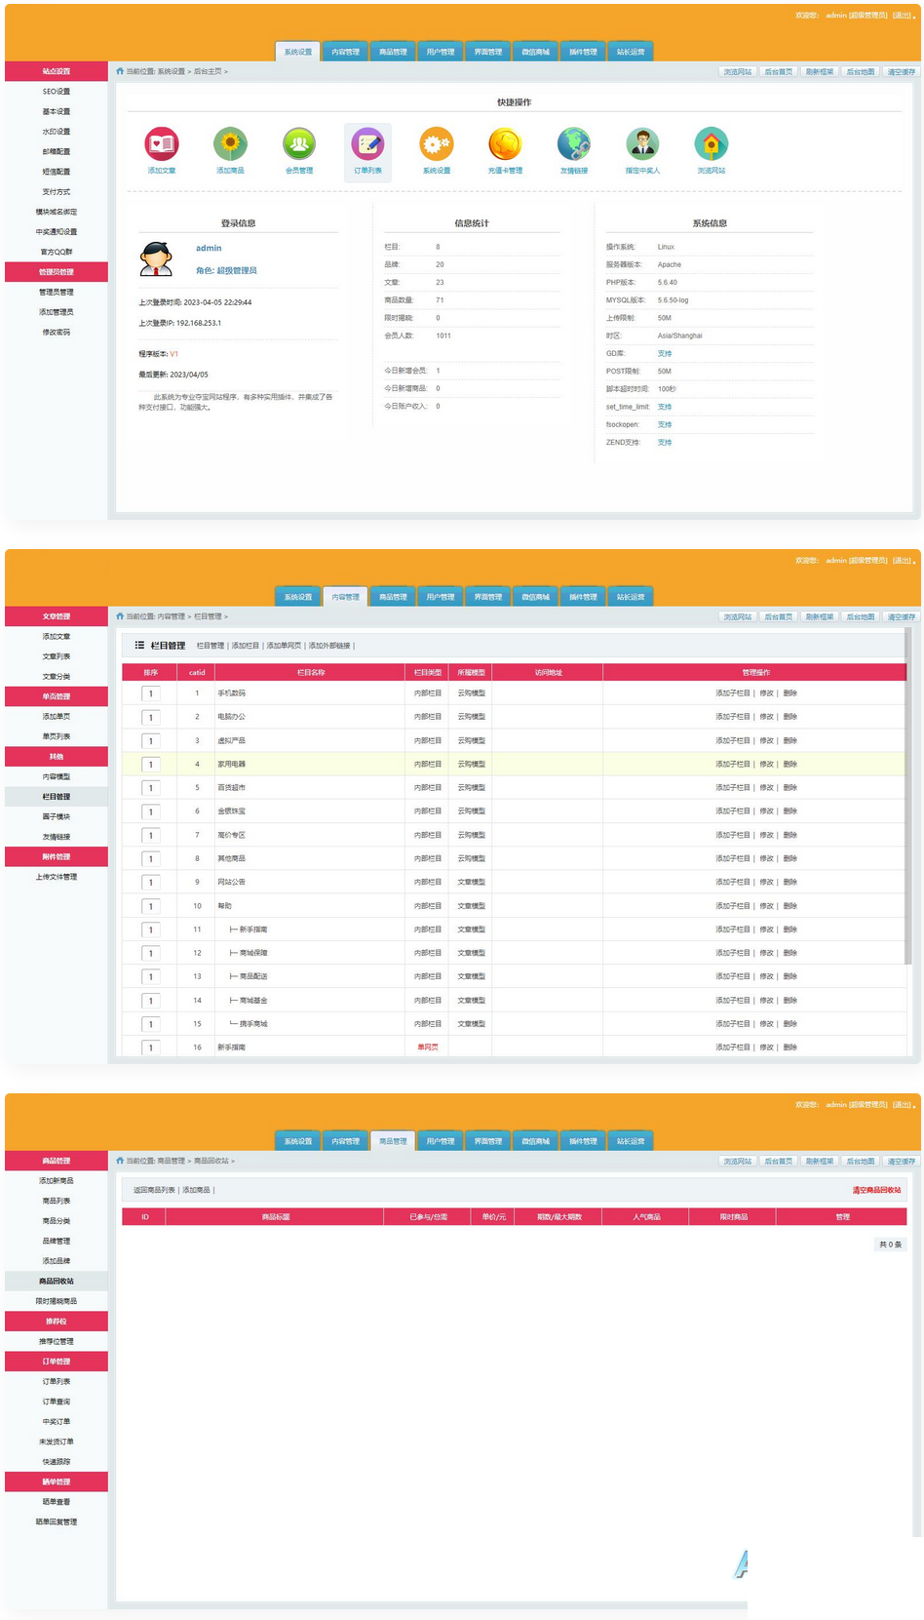This screenshot has width=924, height=1620.
Task: Select the 订单列表 notepad icon
Action: point(367,144)
